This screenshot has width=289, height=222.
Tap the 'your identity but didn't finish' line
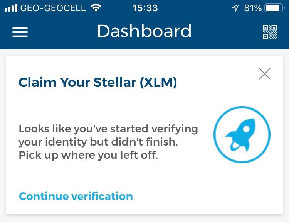pyautogui.click(x=98, y=142)
